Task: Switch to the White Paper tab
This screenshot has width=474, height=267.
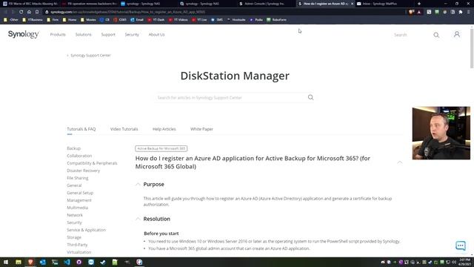Action: tap(201, 129)
